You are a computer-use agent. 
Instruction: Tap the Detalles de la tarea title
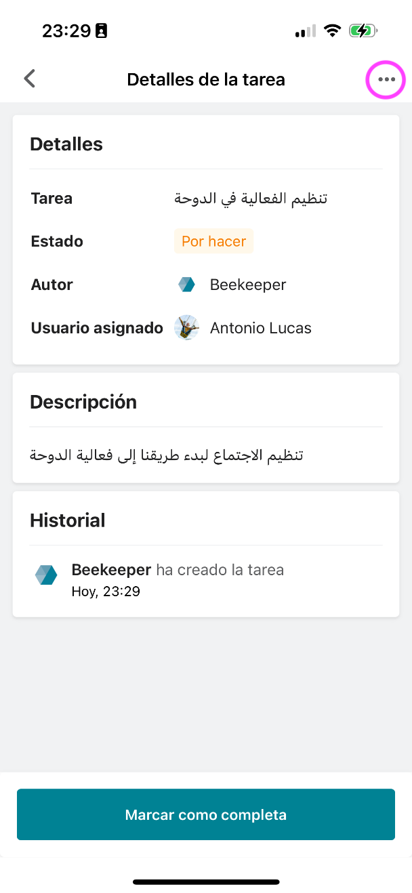coord(206,79)
